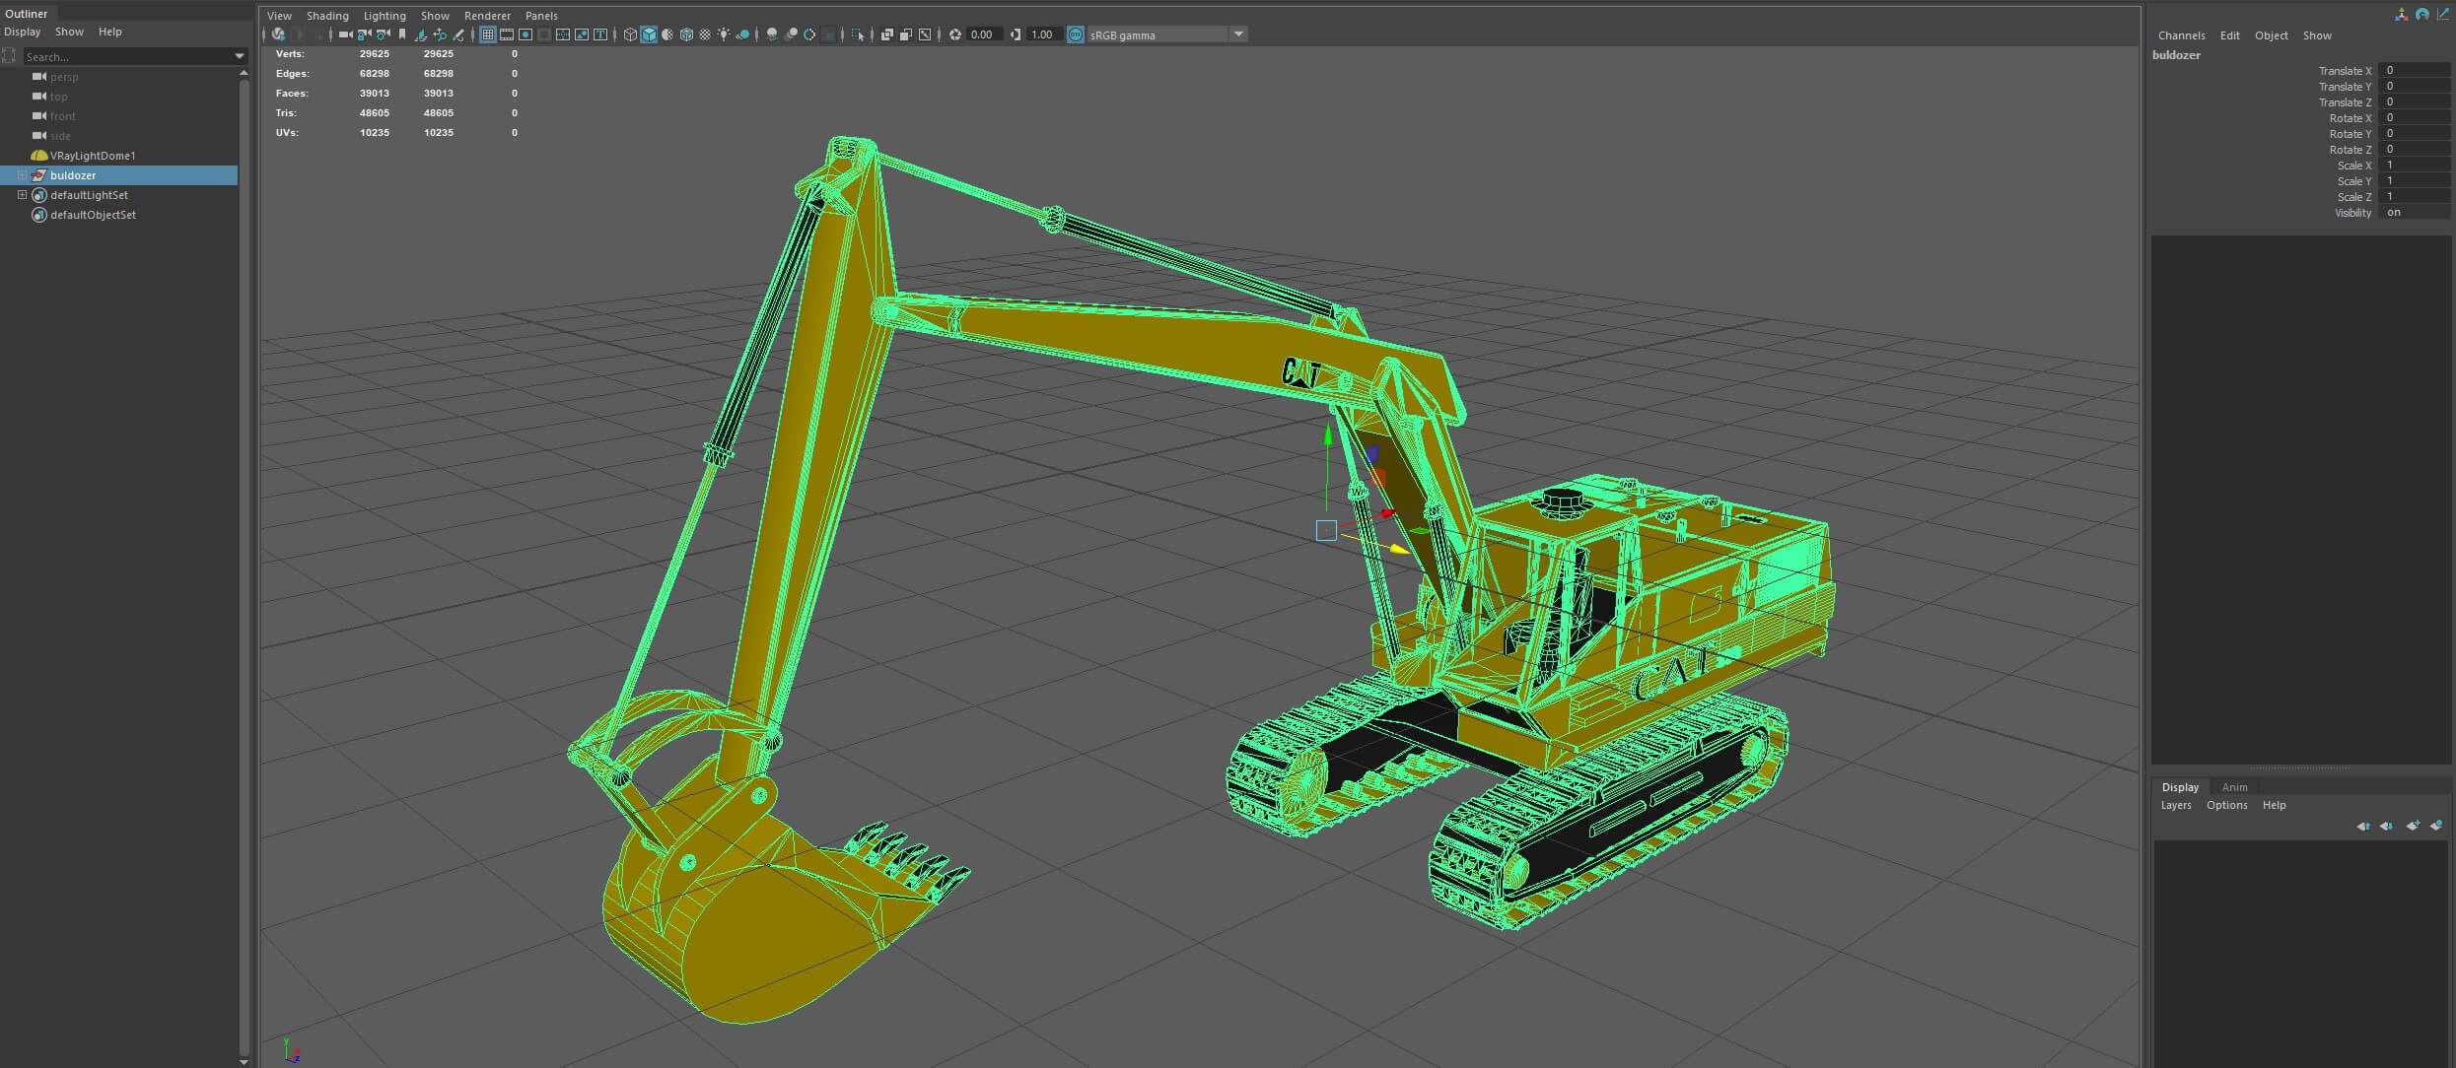Open the sRGB gamma dropdown

(1238, 34)
